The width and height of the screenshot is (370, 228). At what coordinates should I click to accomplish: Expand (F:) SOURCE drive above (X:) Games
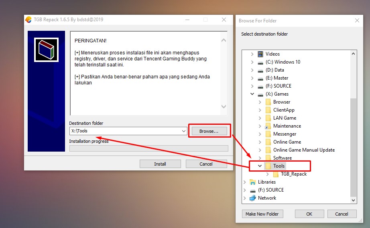pyautogui.click(x=252, y=86)
